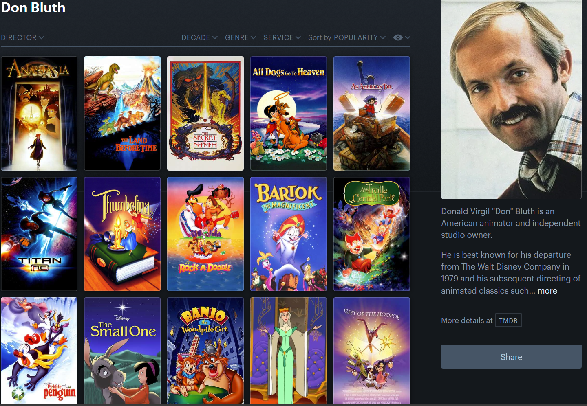Open the Gift of the Hoopoe poster

pyautogui.click(x=372, y=351)
